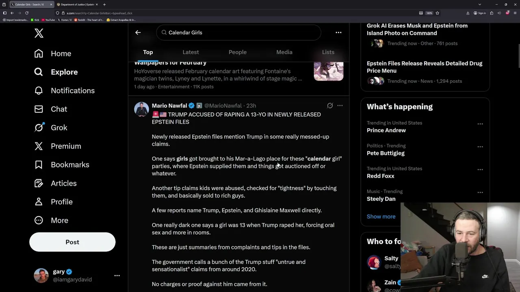
Task: Open a new browser tab
Action: 104,4
